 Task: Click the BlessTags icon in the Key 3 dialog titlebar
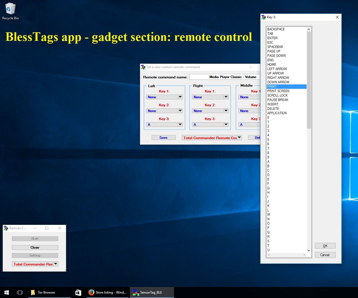coord(264,17)
